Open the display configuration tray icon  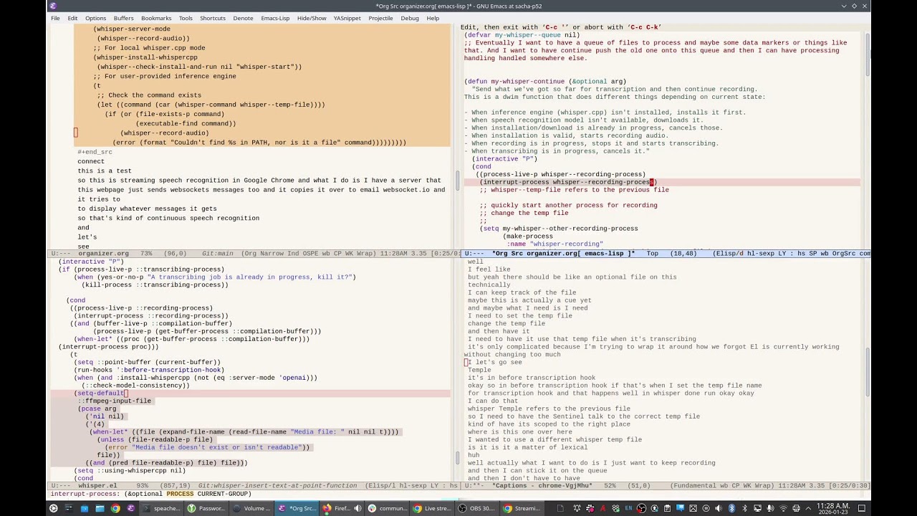click(x=757, y=508)
